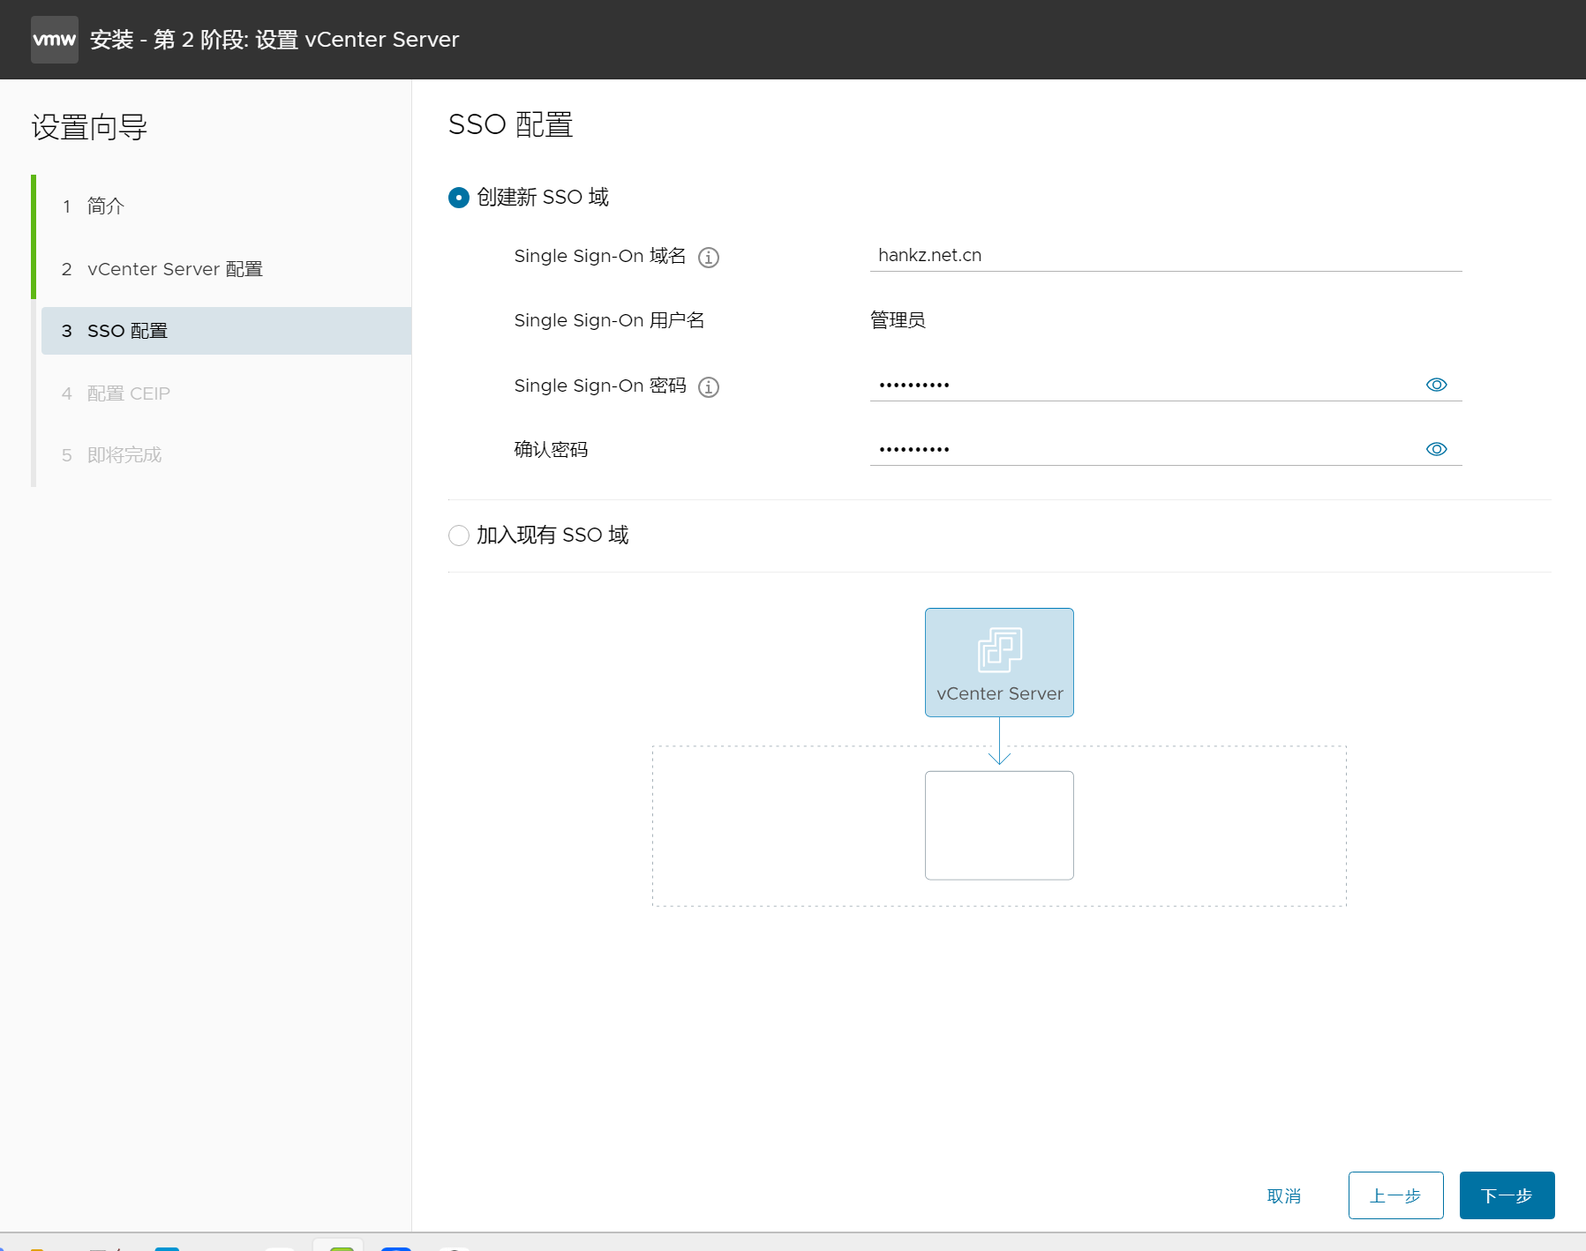Click 下一步 button

(1507, 1195)
